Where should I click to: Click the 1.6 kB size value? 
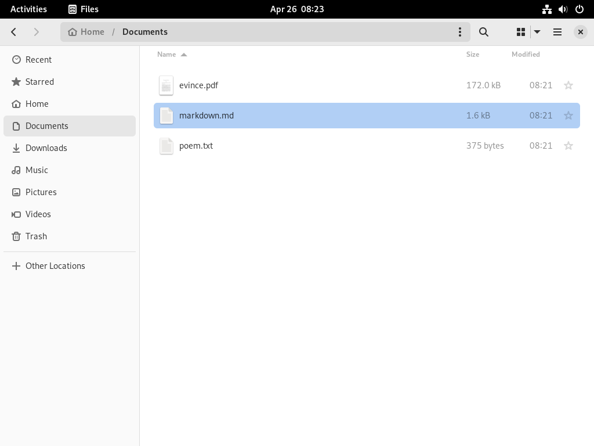tap(478, 116)
